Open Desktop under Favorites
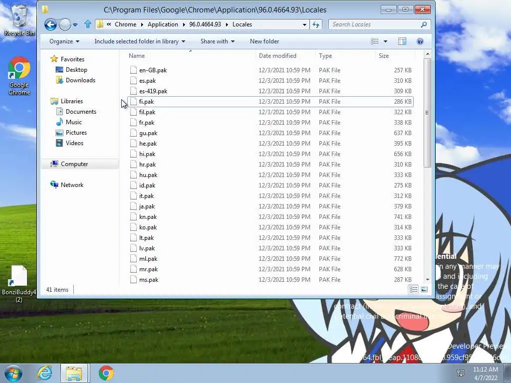The width and height of the screenshot is (511, 383). click(x=71, y=70)
